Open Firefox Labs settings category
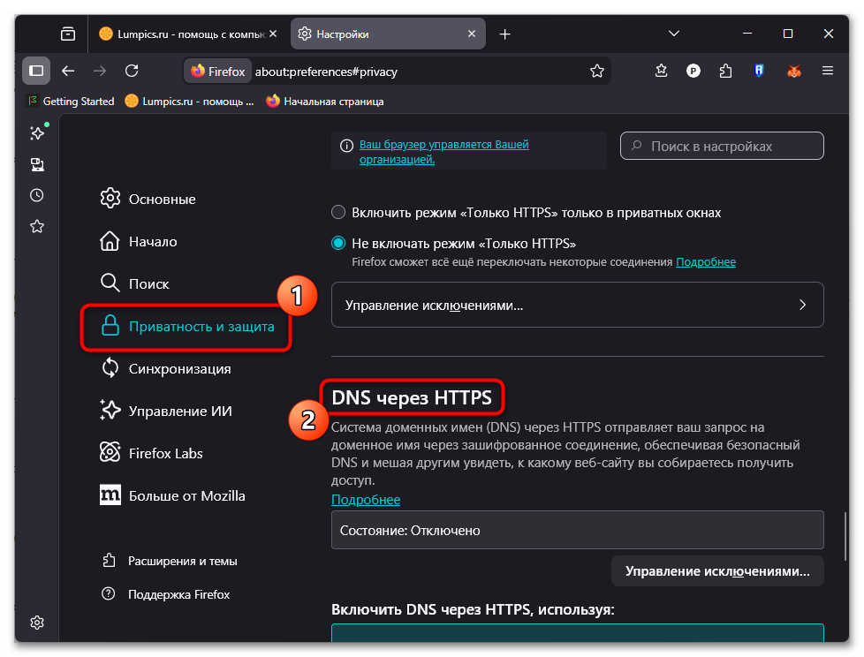 [151, 453]
